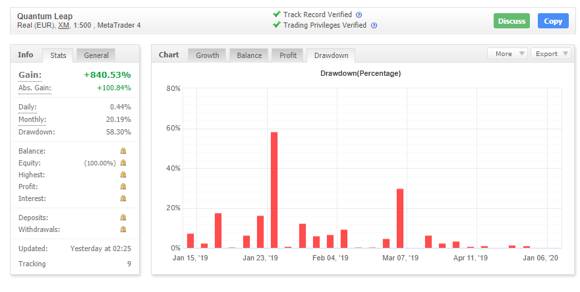Click the 20.19% monthly value
This screenshot has width=580, height=292.
(119, 119)
